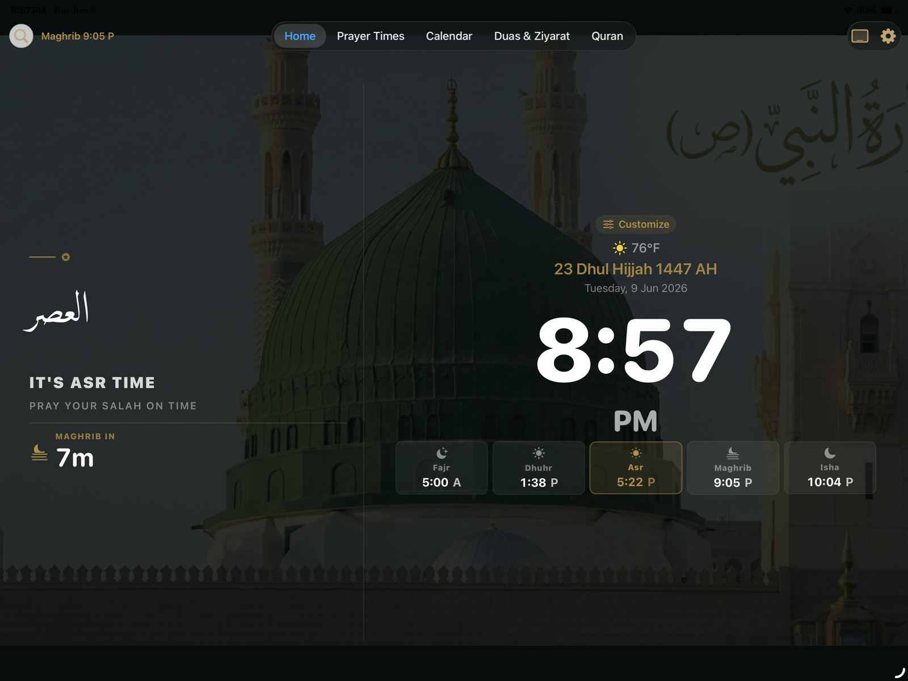Open the Duas & Ziyarat tab
908x681 pixels.
pos(532,36)
